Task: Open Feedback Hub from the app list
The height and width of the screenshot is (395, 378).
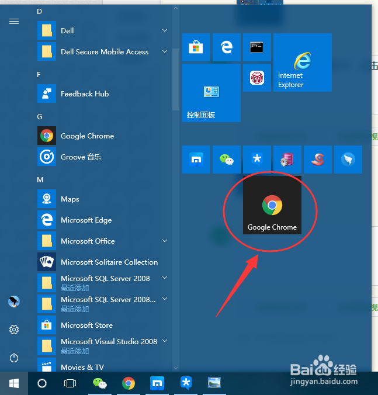Action: 103,93
